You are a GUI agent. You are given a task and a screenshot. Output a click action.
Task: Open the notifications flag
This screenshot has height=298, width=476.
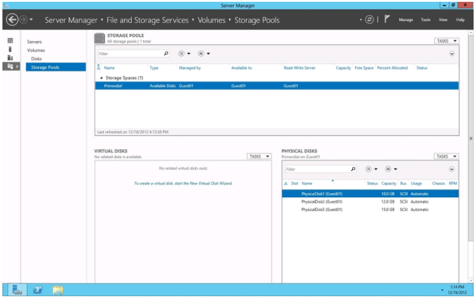[387, 19]
